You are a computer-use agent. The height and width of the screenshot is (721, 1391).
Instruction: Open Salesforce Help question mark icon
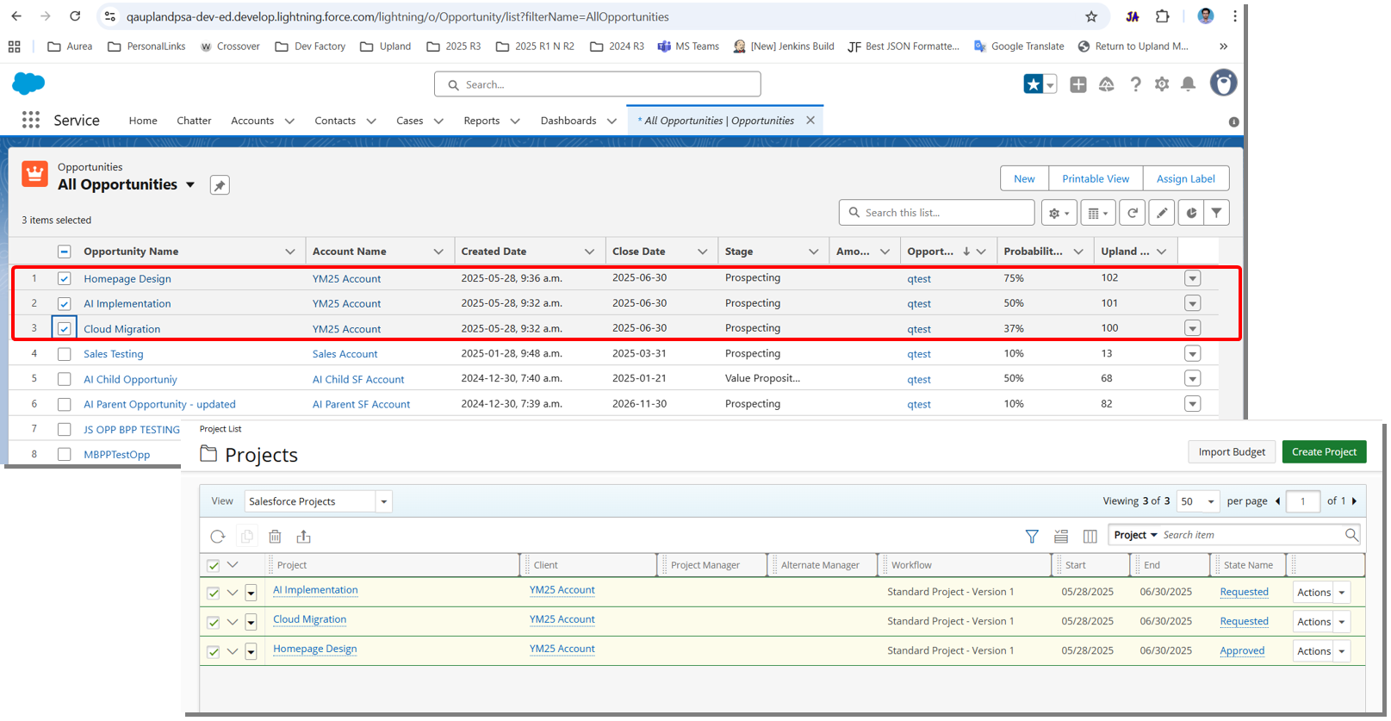(1135, 84)
